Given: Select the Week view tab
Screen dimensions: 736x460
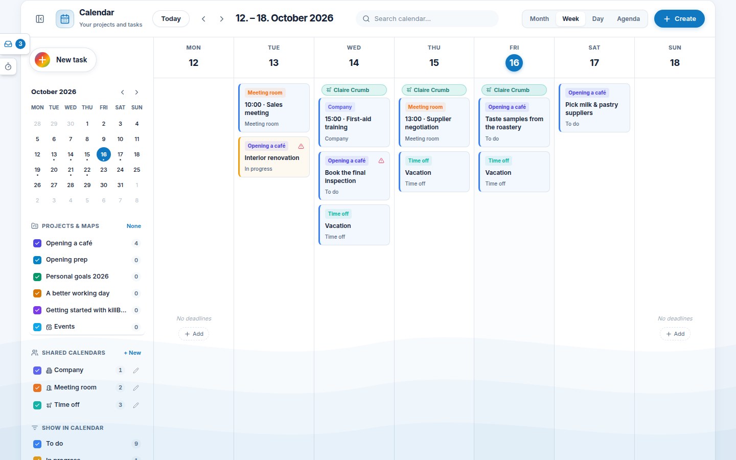Looking at the screenshot, I should pyautogui.click(x=570, y=19).
